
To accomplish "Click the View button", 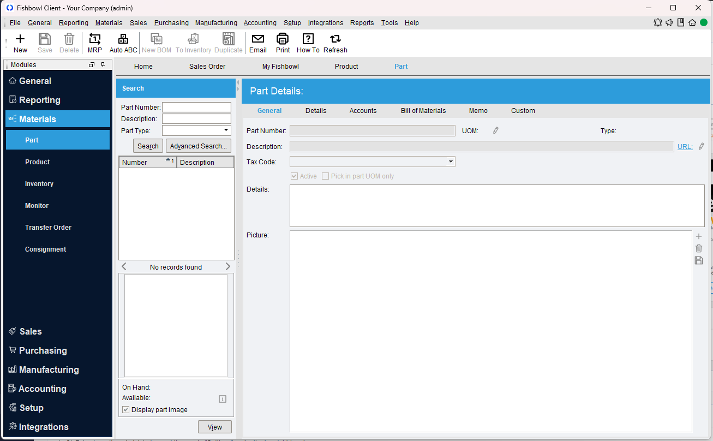I will 215,427.
